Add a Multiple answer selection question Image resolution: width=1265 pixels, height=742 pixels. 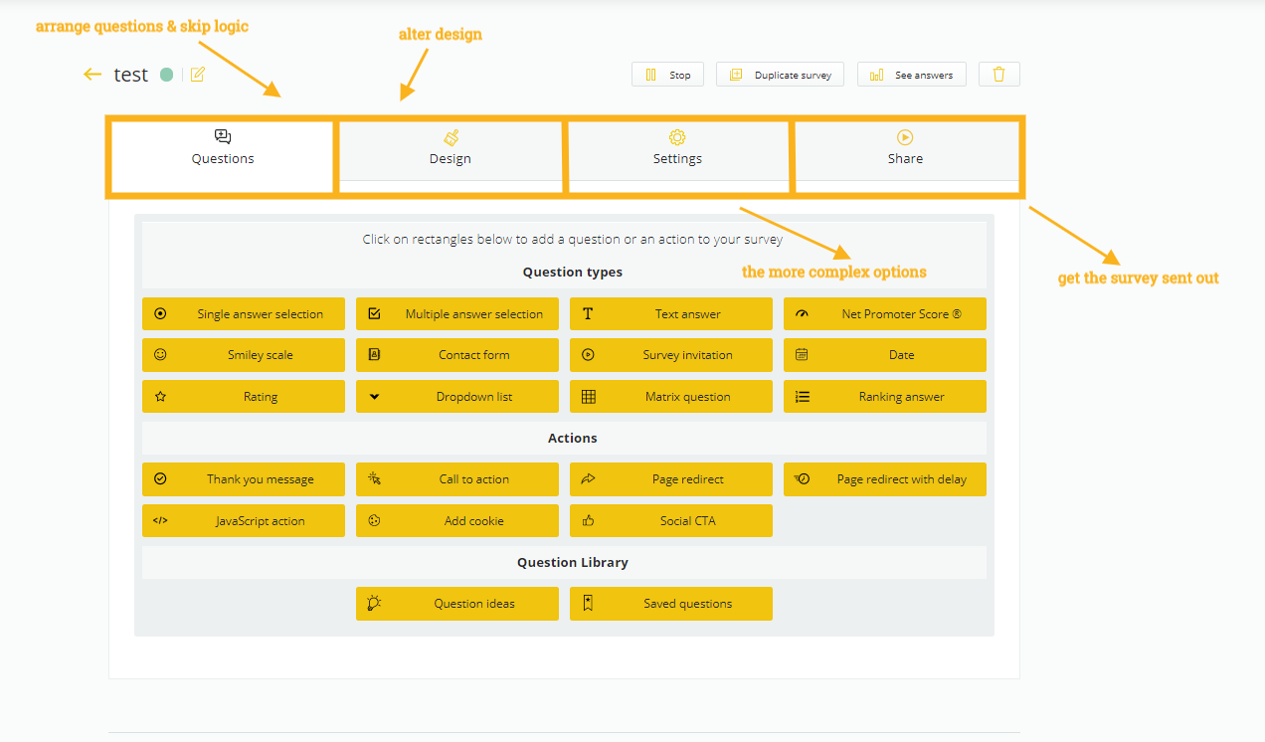[457, 313]
